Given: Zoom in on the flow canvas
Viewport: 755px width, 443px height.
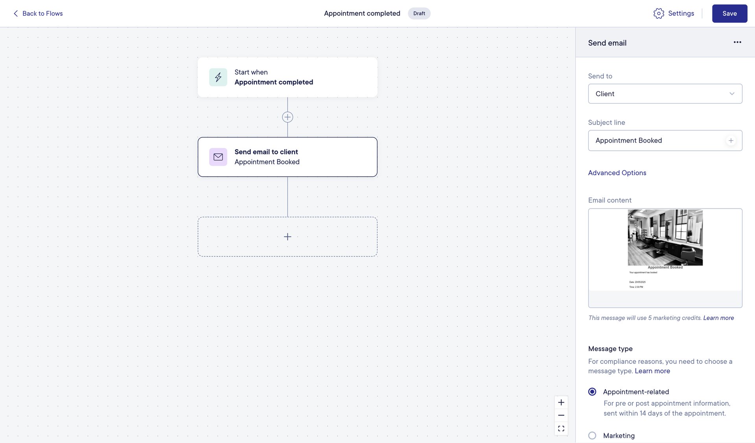Looking at the screenshot, I should tap(561, 402).
